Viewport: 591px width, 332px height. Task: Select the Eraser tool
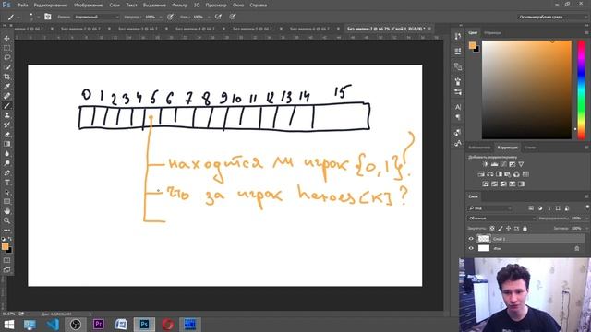[6, 135]
